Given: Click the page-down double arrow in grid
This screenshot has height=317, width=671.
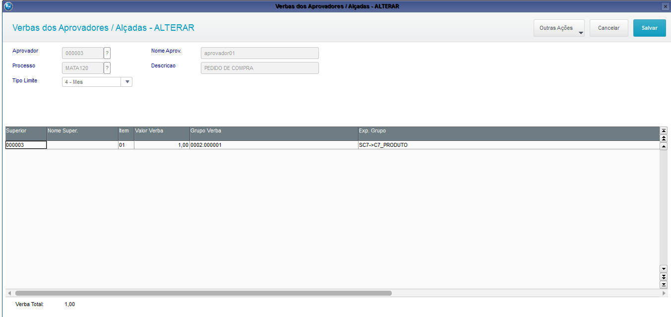Looking at the screenshot, I should 664,276.
